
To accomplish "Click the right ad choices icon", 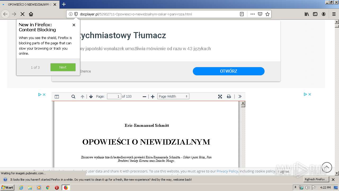I will click(305, 94).
